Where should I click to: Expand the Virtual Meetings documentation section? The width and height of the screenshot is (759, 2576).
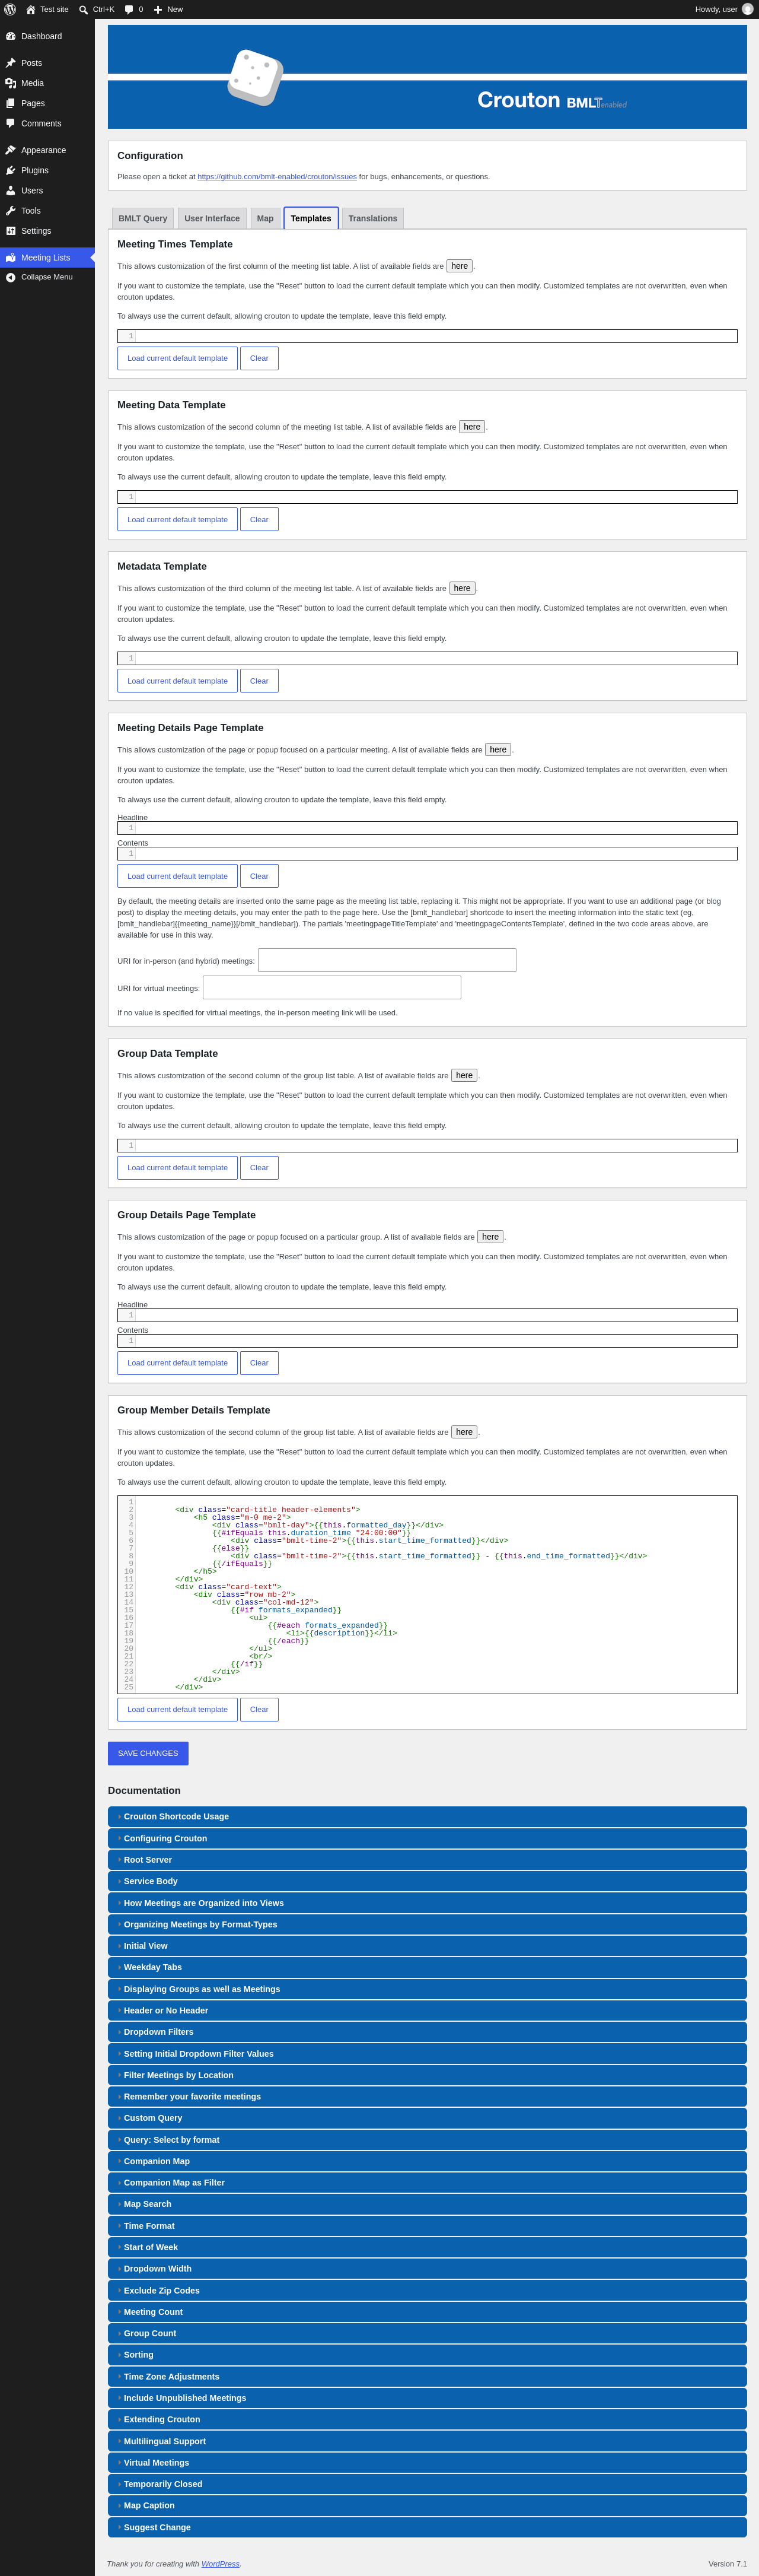pyautogui.click(x=428, y=2462)
